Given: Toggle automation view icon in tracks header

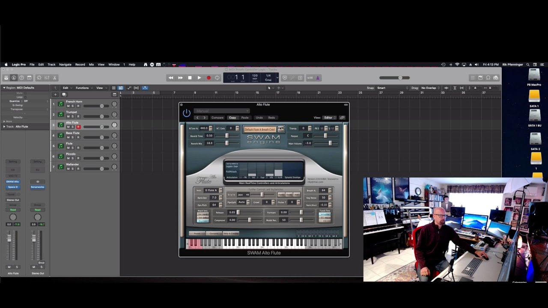Looking at the screenshot, I should click(x=129, y=88).
